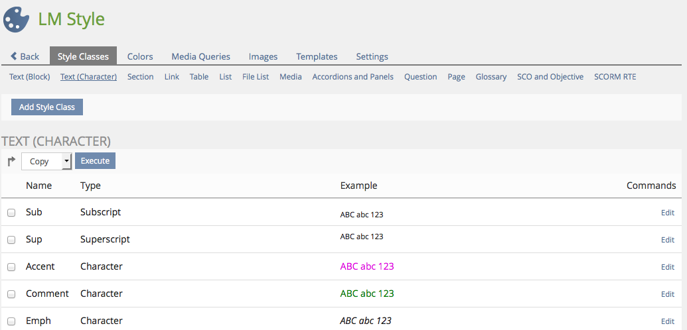Check the Accent style class checkbox

11,267
